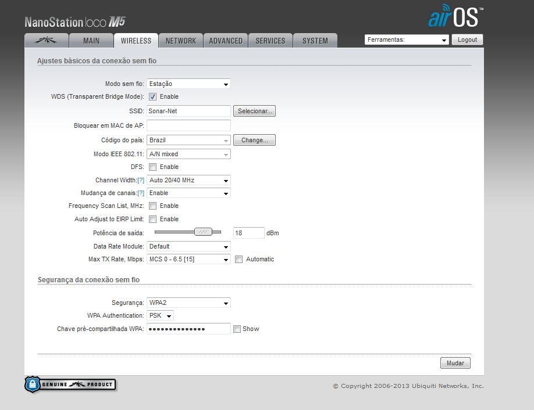
Task: Enable the DFS checkbox
Action: point(152,167)
